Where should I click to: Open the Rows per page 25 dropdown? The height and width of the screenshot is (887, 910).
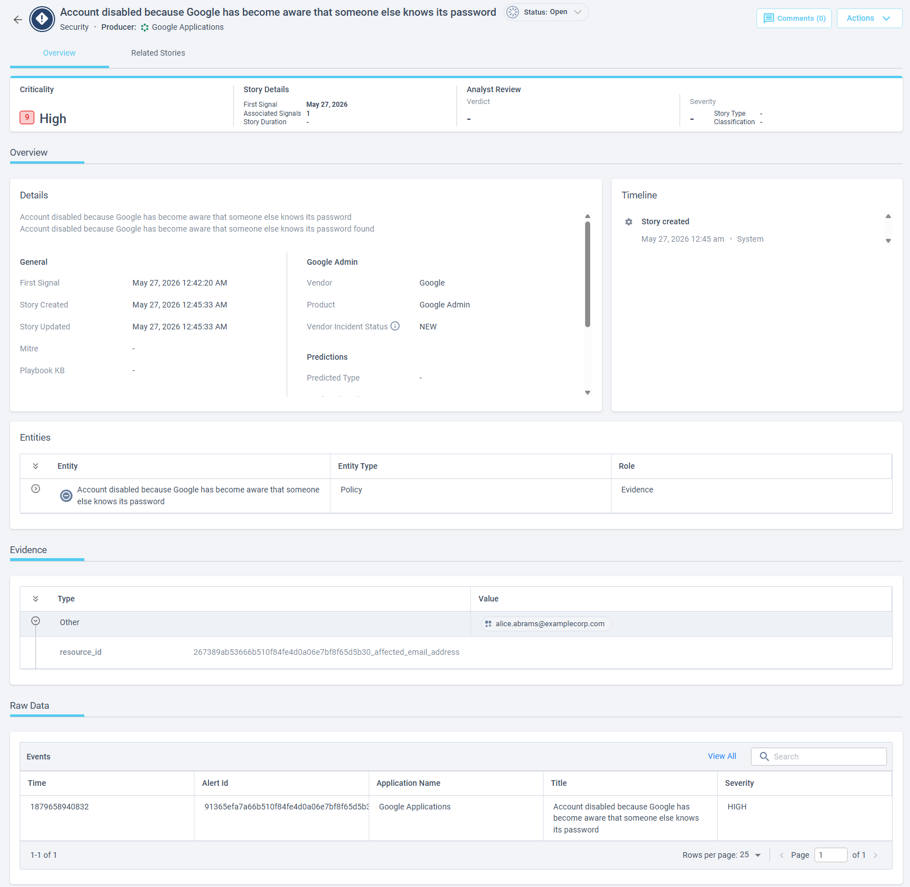[750, 855]
